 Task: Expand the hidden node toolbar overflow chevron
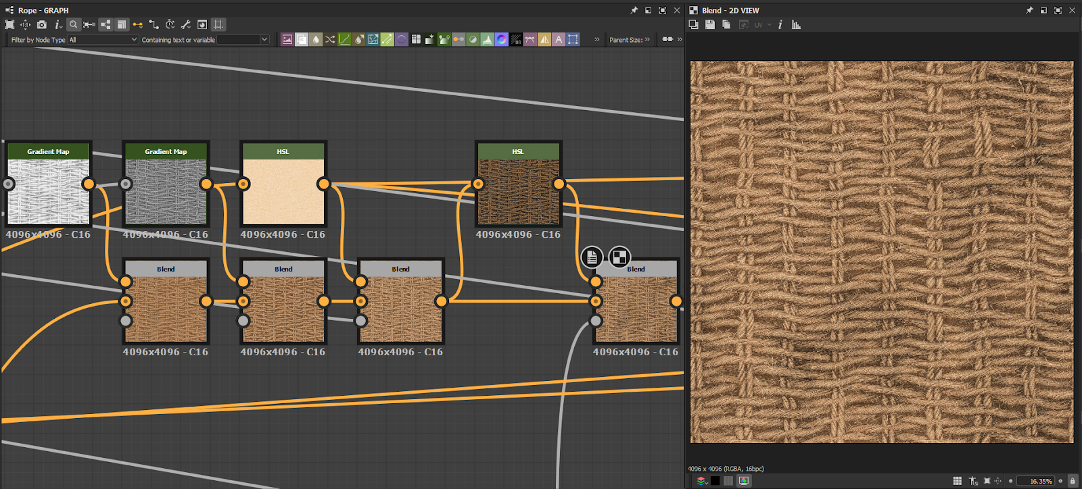(596, 40)
